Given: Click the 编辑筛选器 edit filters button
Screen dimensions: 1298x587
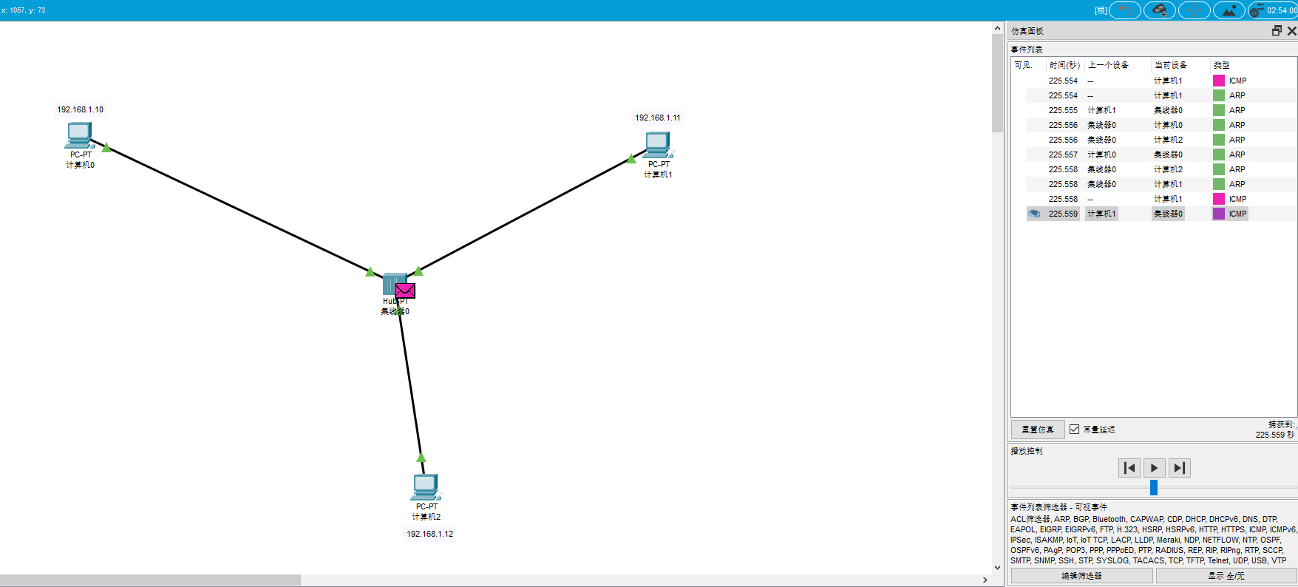Looking at the screenshot, I should (1081, 576).
